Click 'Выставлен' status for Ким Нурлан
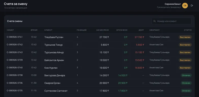The image size is (199, 97). click(185, 68)
